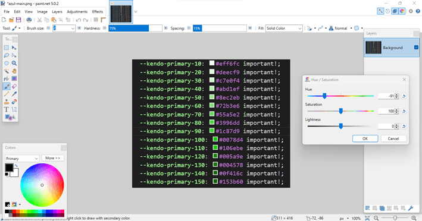Select the Magic Wand tool
This screenshot has width=422, height=221.
pyautogui.click(x=7, y=71)
